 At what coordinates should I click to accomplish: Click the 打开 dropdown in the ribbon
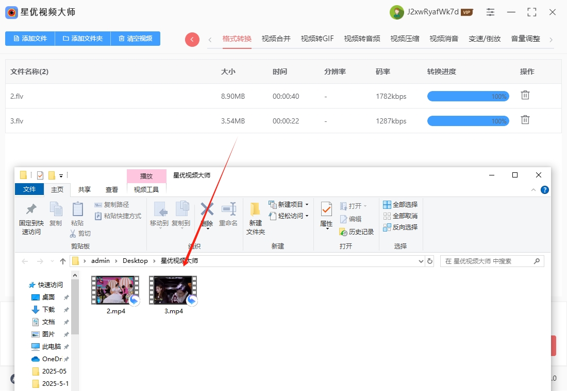353,206
